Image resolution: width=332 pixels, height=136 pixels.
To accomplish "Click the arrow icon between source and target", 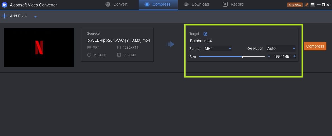I will tap(170, 44).
